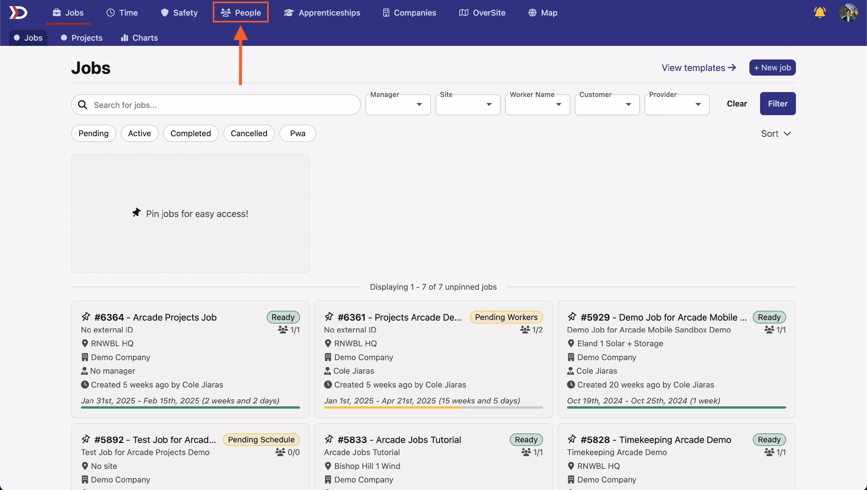Click the Pending Schedule status badge
Image resolution: width=867 pixels, height=490 pixels.
point(261,439)
